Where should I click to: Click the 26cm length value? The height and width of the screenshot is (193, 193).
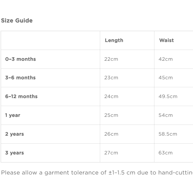(x=111, y=134)
